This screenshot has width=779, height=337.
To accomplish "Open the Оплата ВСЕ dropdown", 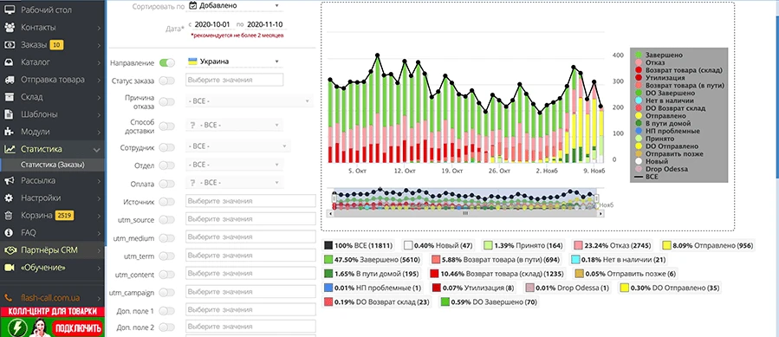I will 235,183.
